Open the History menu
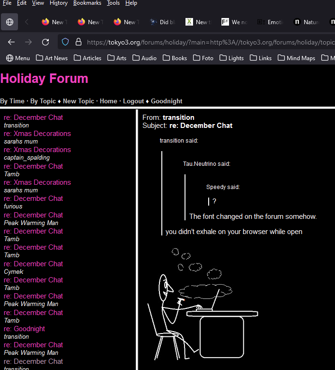Screen dimensions: 335x370 [58, 3]
